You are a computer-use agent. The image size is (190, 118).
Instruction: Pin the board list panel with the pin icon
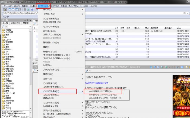click(28, 20)
